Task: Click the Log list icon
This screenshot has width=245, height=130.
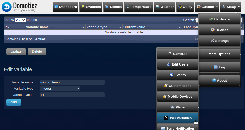Action: [x=216, y=67]
